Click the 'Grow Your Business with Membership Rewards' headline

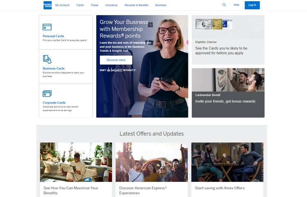pyautogui.click(x=124, y=29)
